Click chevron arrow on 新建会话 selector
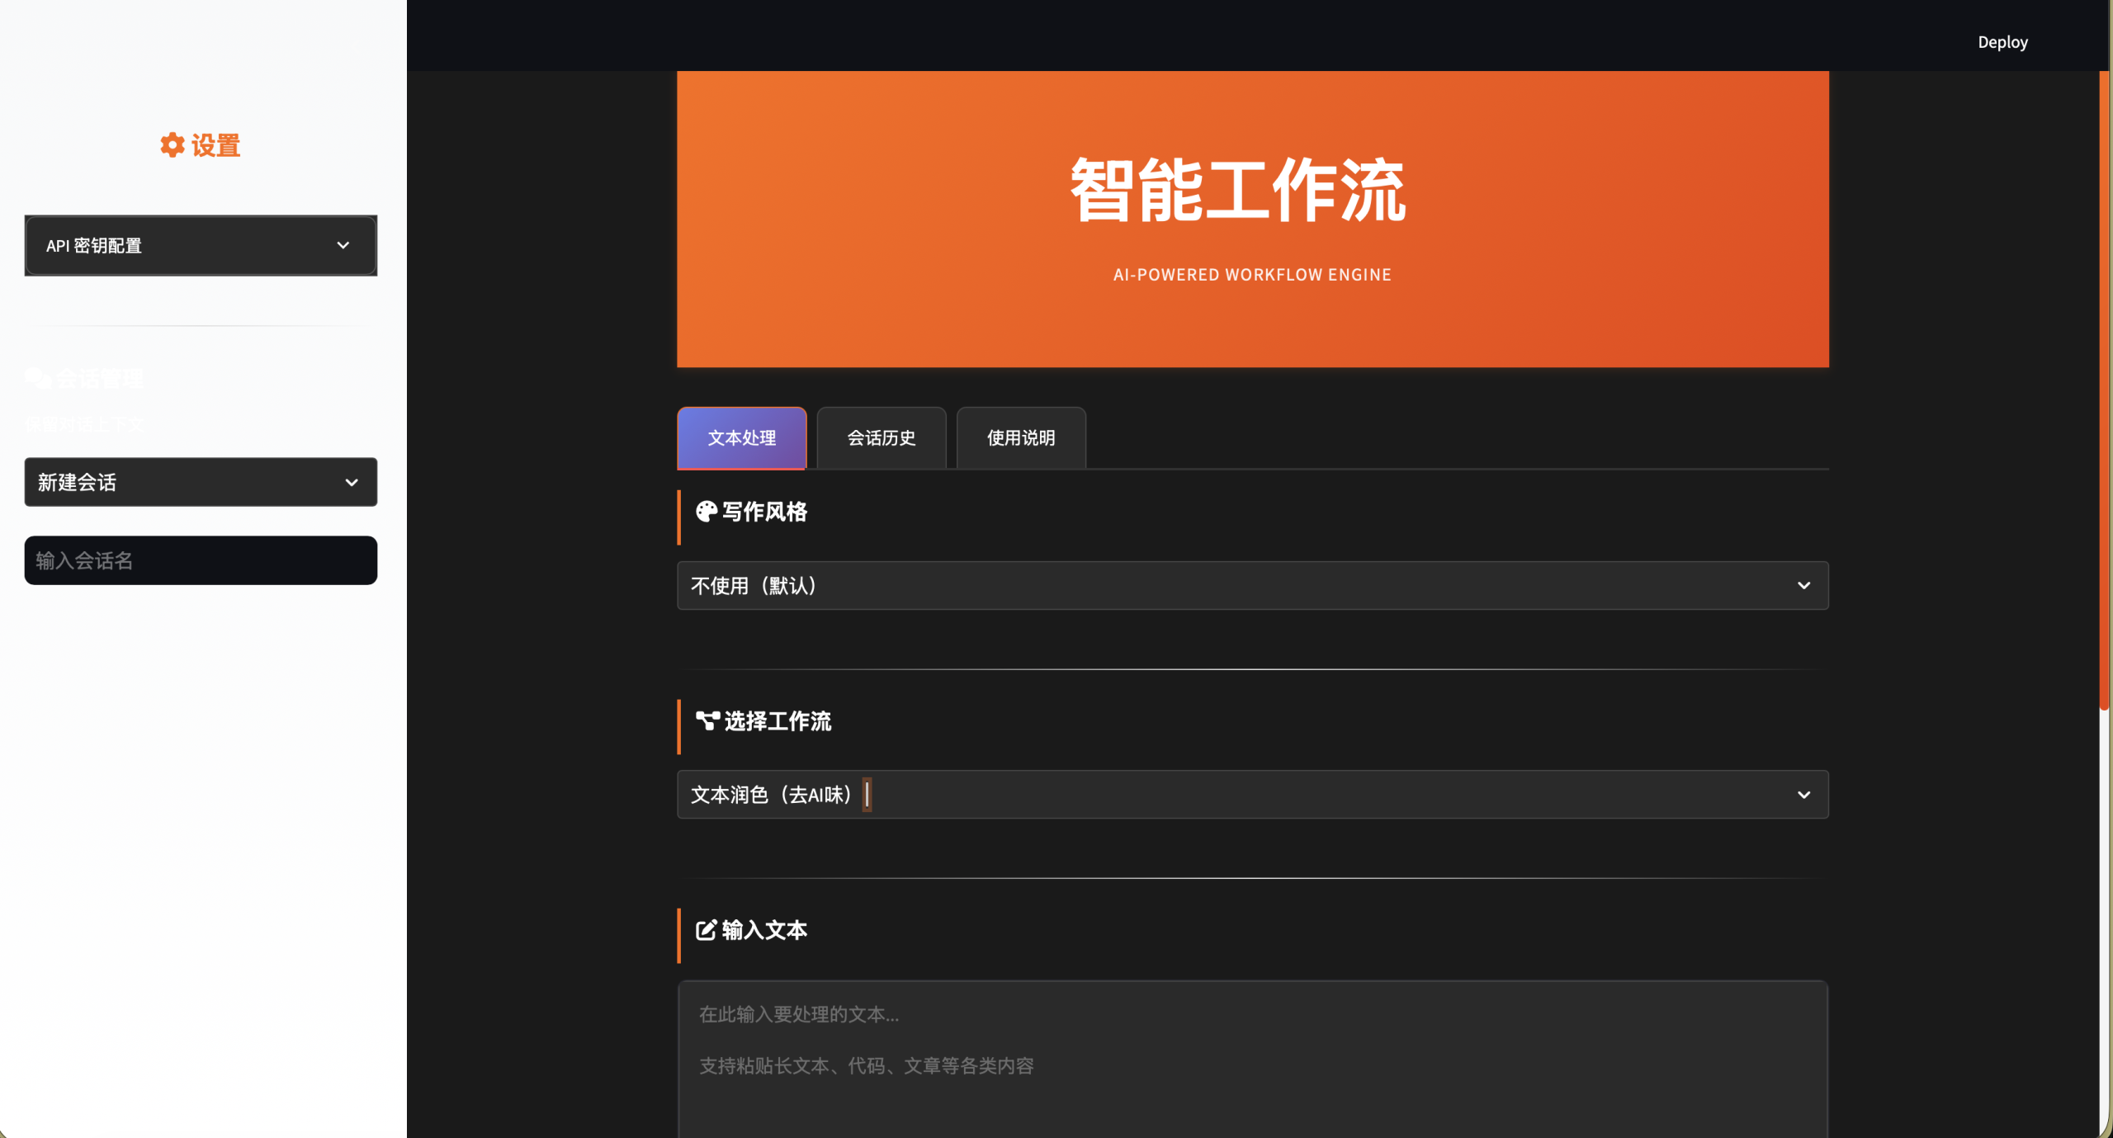The height and width of the screenshot is (1138, 2113). (x=352, y=483)
